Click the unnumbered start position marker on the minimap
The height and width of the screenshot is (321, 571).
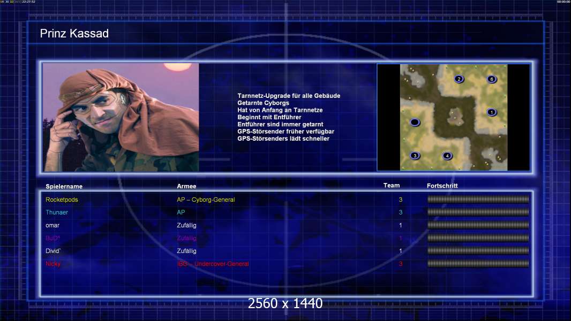415,122
